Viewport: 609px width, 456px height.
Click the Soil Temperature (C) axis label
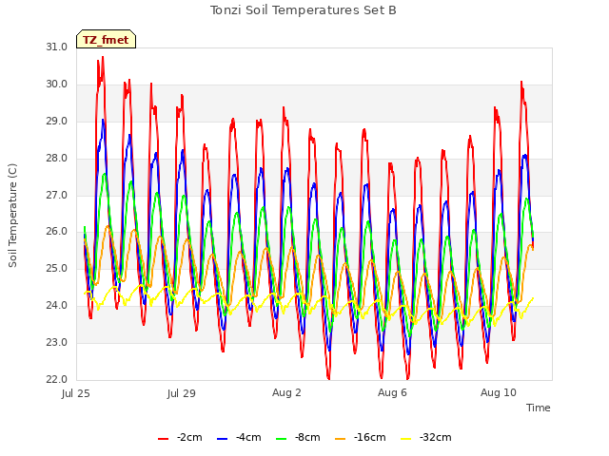coord(12,216)
